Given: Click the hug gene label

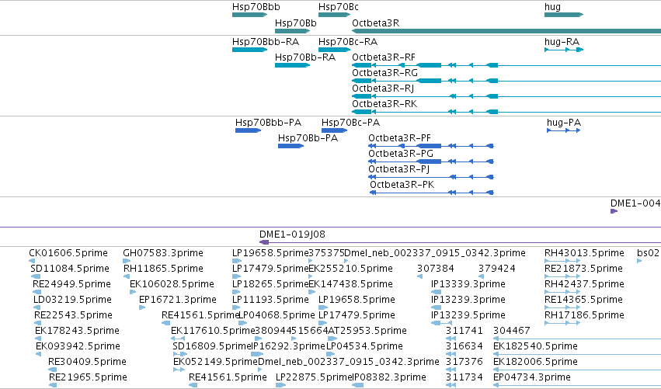Looking at the screenshot, I should pos(553,7).
